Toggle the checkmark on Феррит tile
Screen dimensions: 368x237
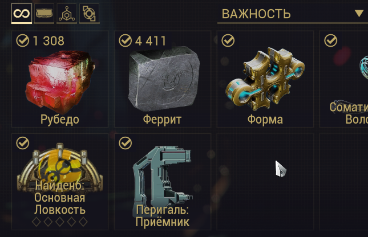125,40
